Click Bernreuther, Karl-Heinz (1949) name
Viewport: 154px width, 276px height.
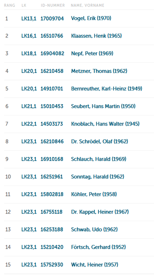coord(107,89)
